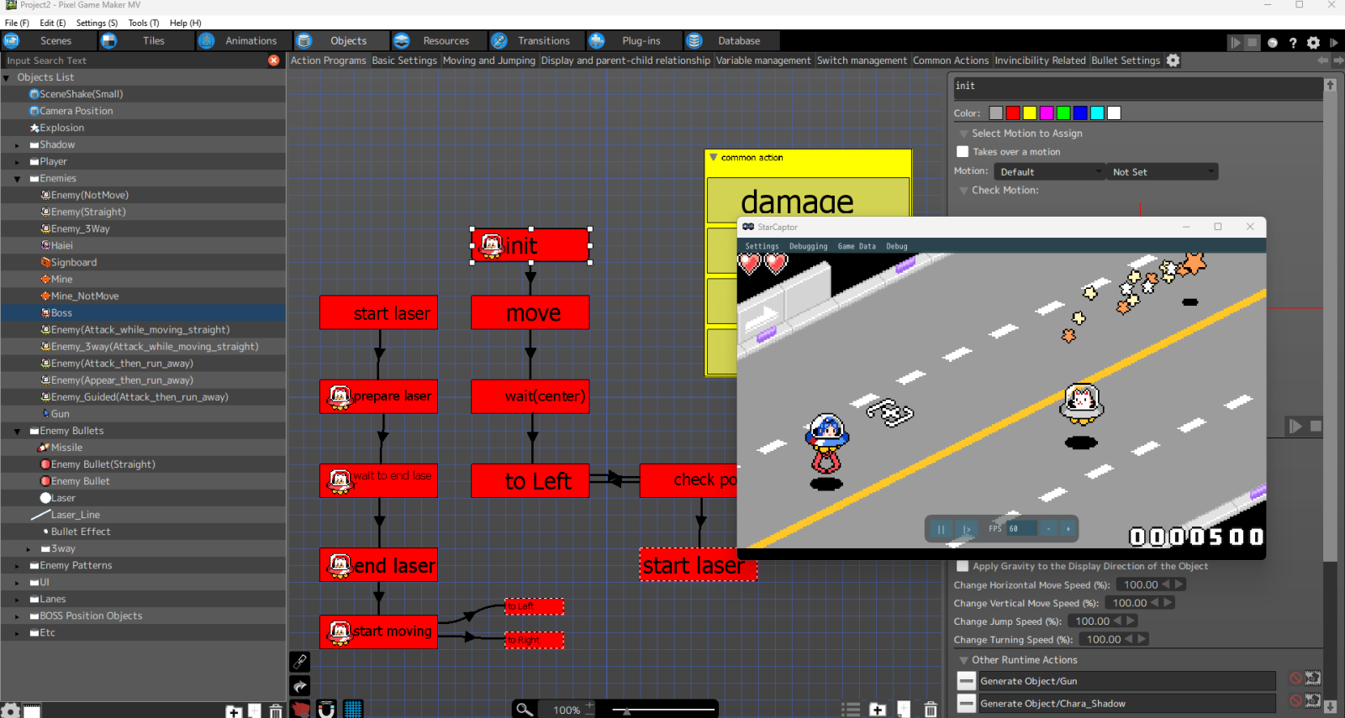Select the init action node
1345x718 pixels.
point(530,245)
